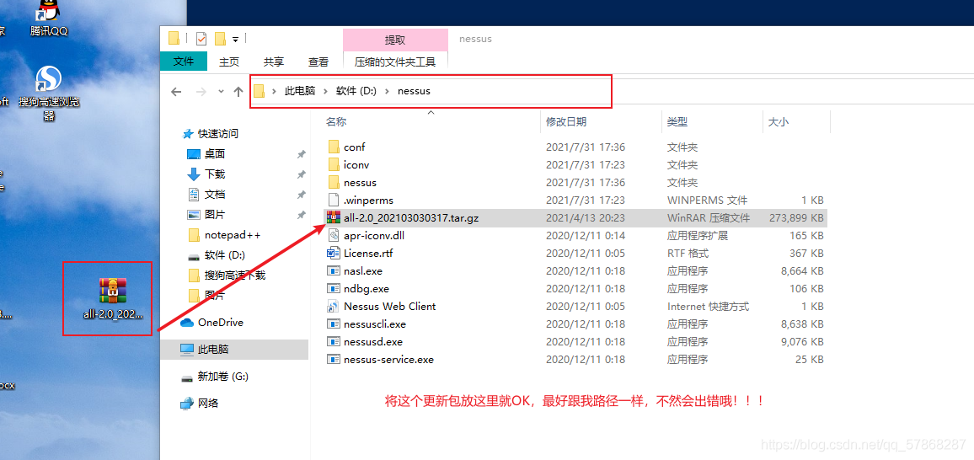The height and width of the screenshot is (460, 974).
Task: Click the WinRAR 压缩文件 type cell
Action: point(708,218)
